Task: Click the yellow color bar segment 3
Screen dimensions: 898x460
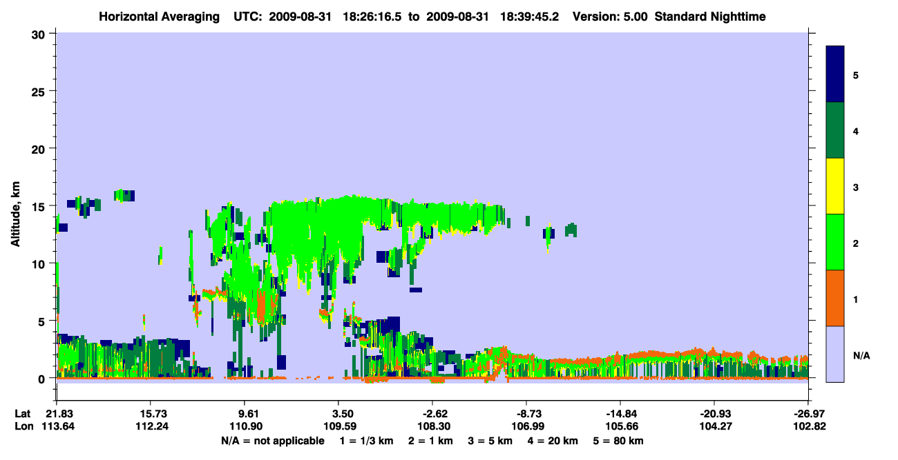Action: click(835, 186)
